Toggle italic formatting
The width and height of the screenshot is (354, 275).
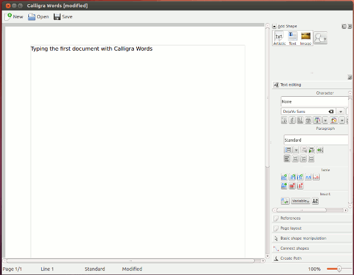pyautogui.click(x=292, y=120)
